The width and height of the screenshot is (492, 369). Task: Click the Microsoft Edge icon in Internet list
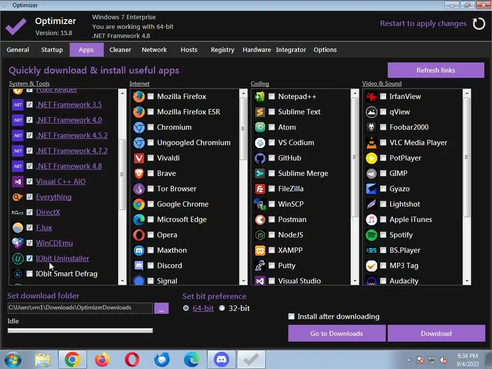point(139,220)
